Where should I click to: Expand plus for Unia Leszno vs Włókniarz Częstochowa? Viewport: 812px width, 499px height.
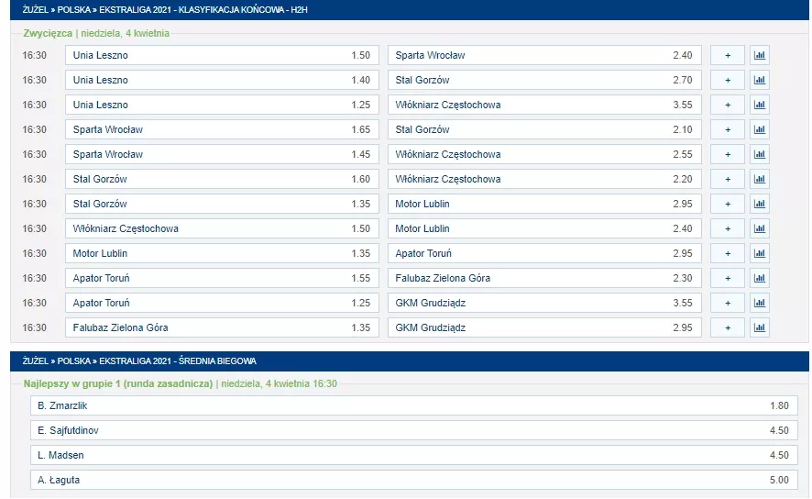728,105
